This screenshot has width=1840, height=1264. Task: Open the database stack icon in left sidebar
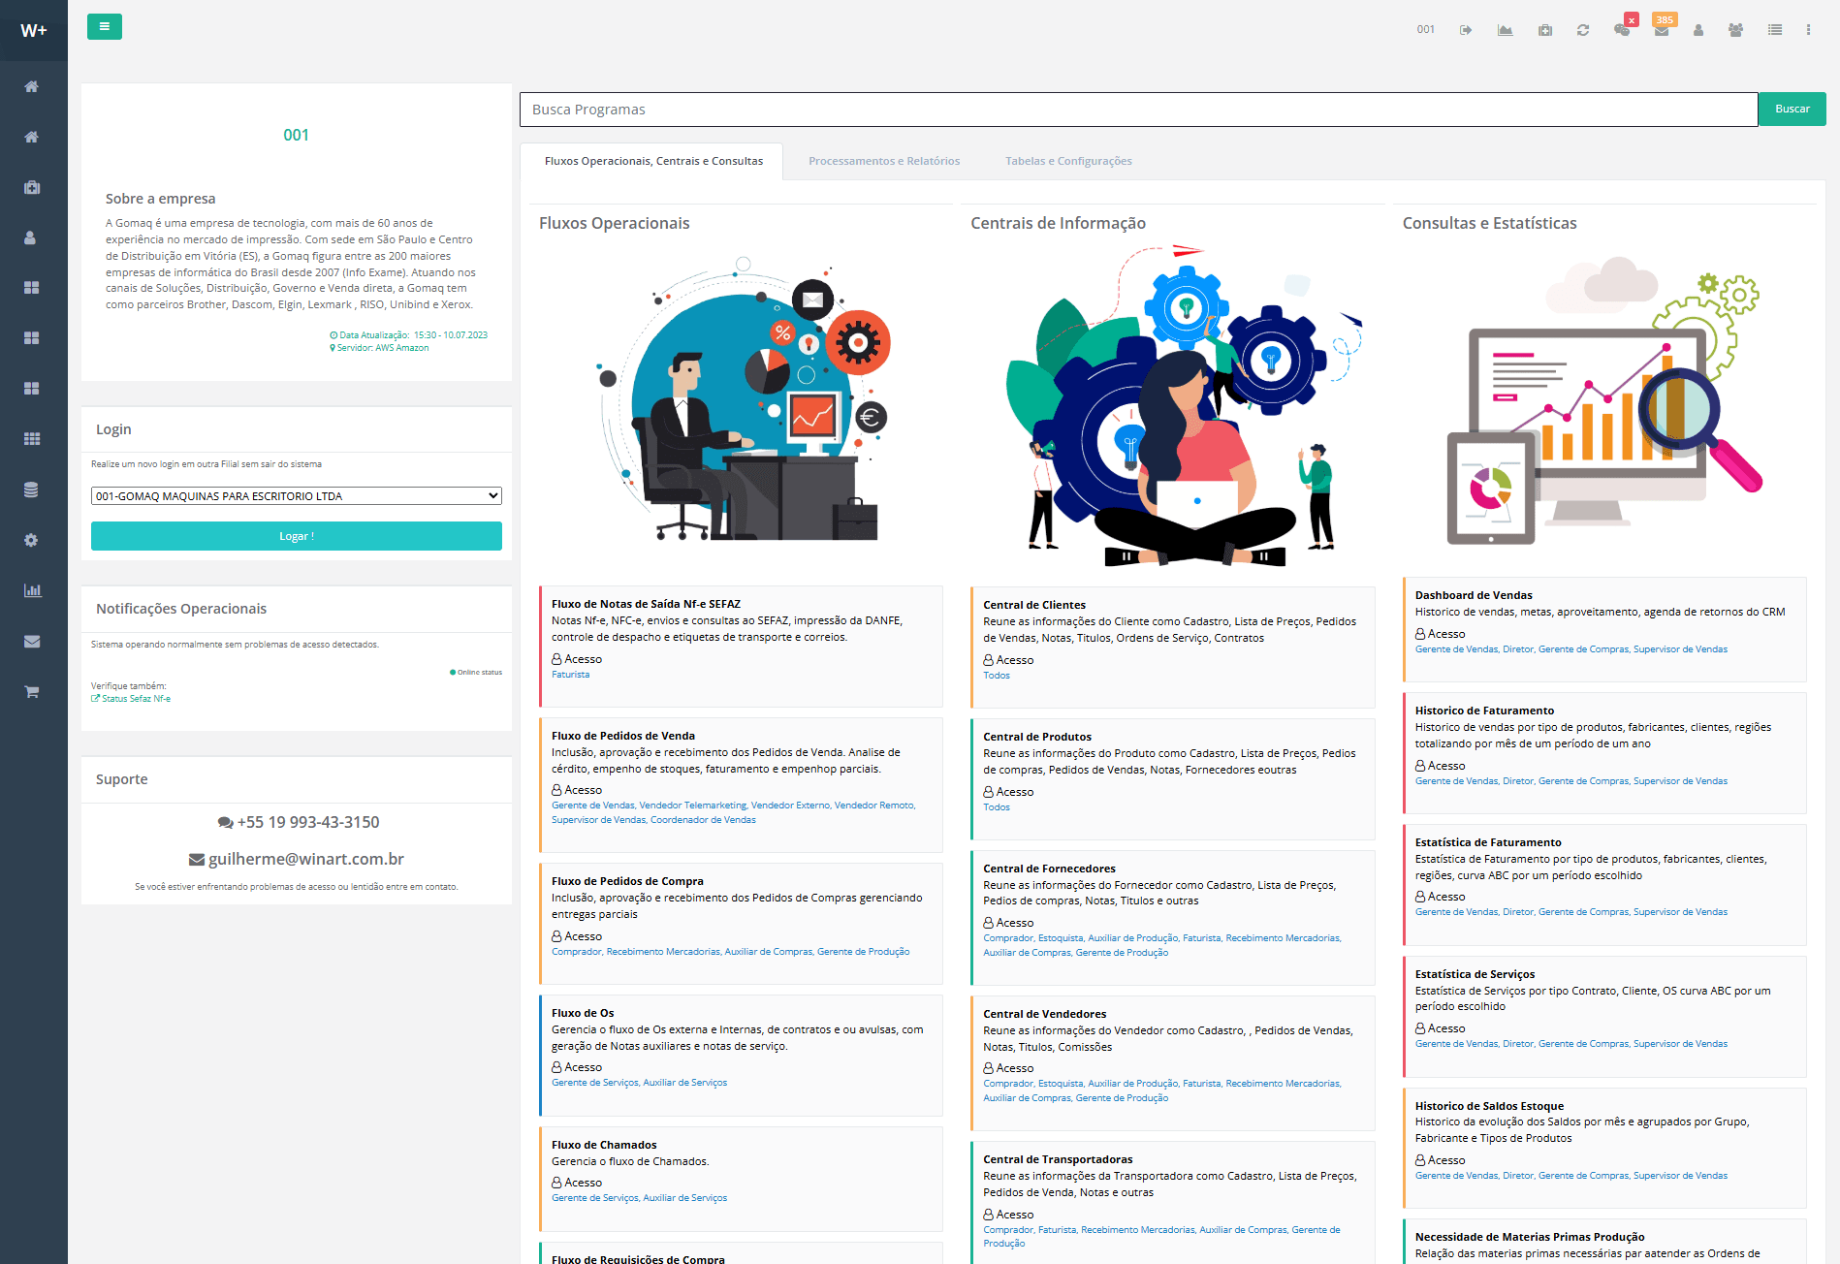point(32,490)
